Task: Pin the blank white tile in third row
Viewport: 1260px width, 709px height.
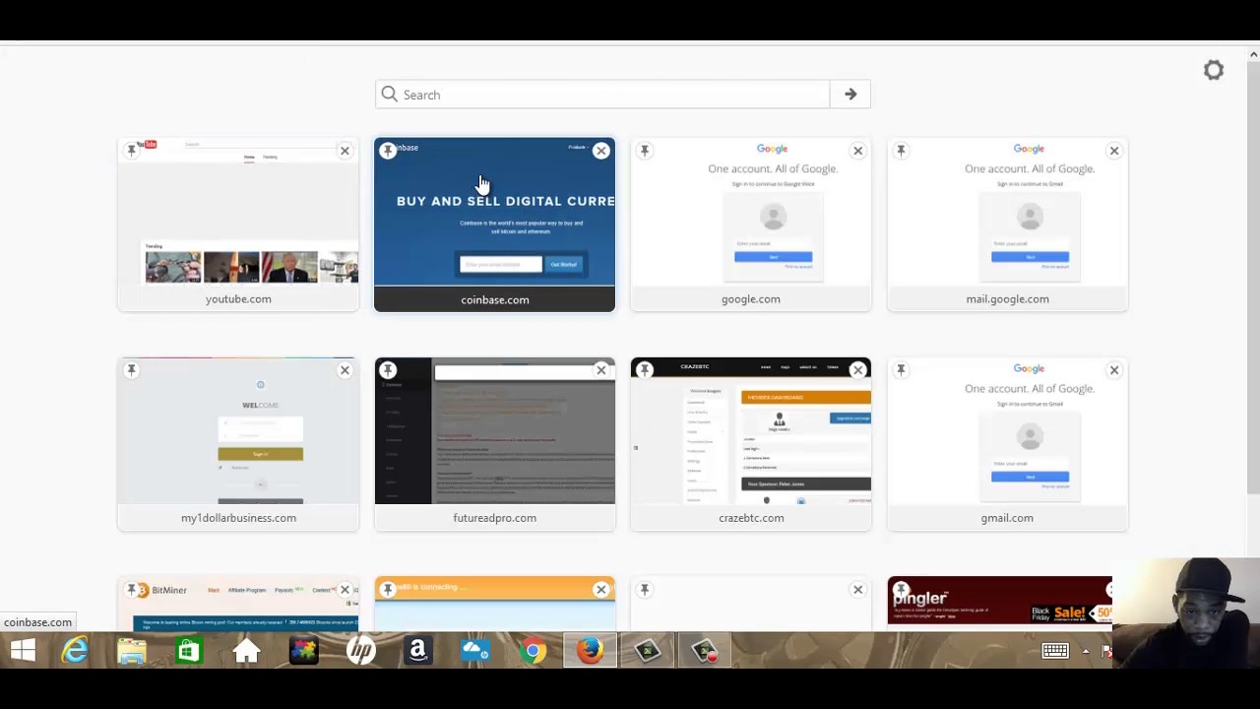Action: (645, 589)
